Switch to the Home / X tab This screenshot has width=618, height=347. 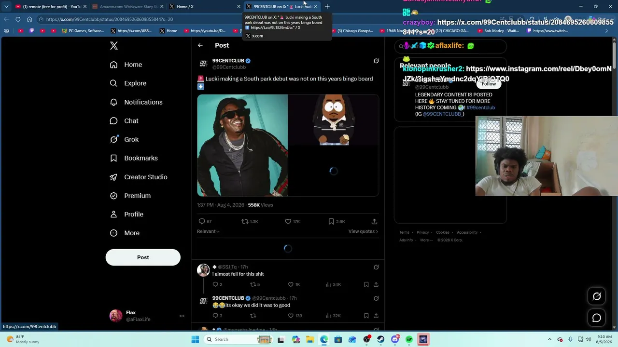click(x=205, y=7)
